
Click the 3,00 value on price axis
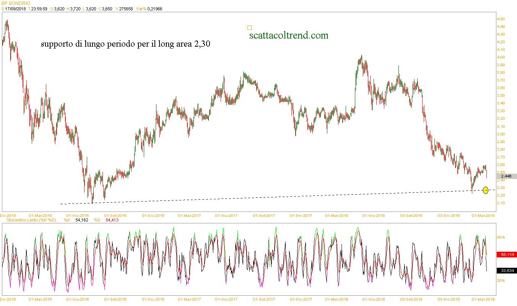click(501, 134)
